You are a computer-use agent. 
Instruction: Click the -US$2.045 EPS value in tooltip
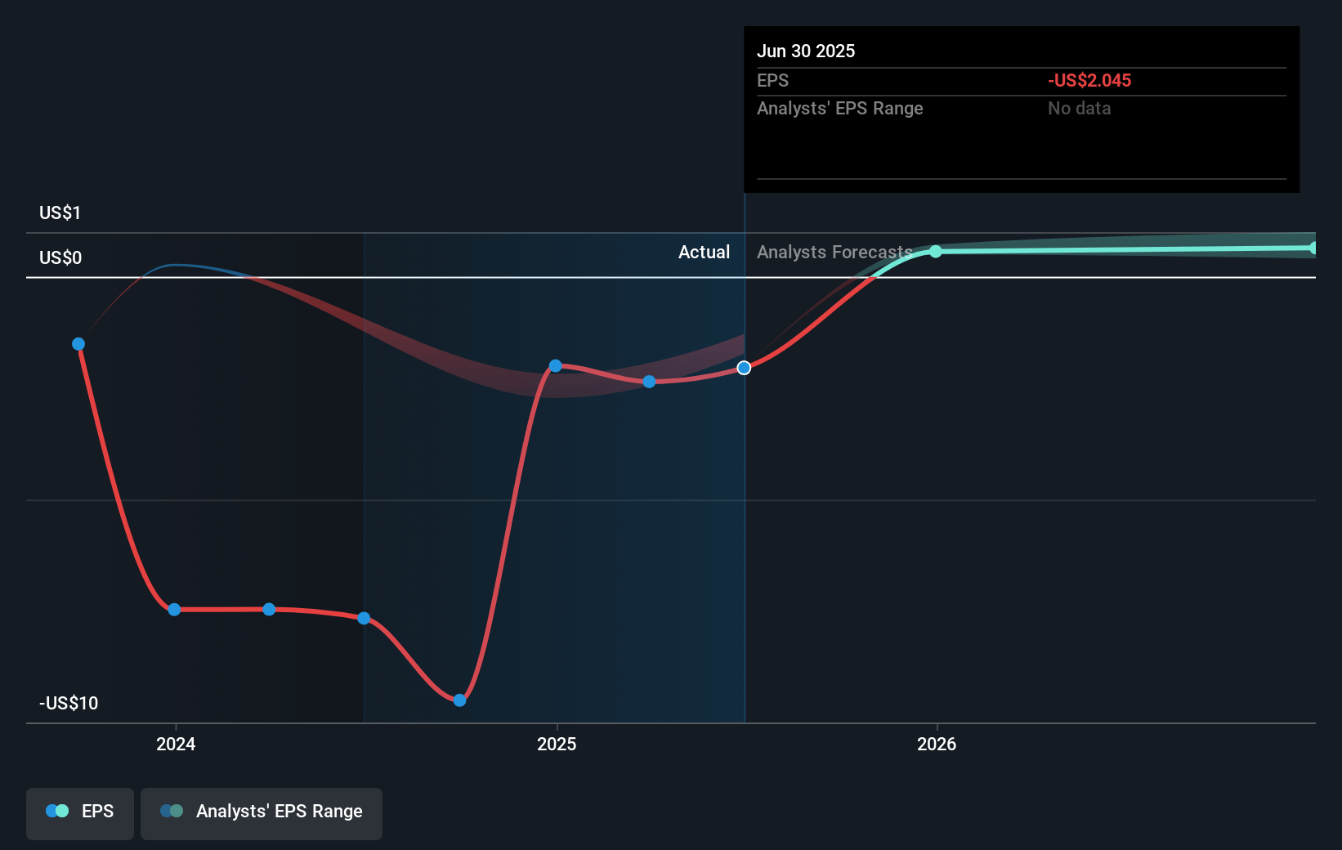point(1089,80)
